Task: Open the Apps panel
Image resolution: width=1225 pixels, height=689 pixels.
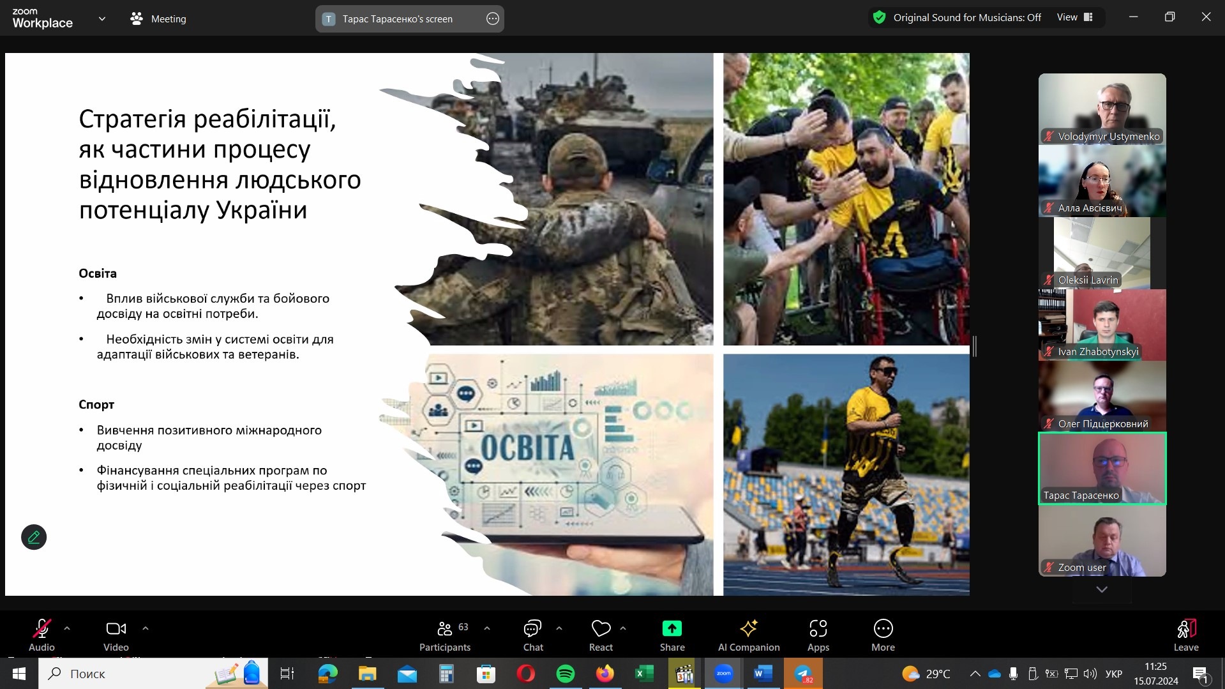Action: click(818, 635)
